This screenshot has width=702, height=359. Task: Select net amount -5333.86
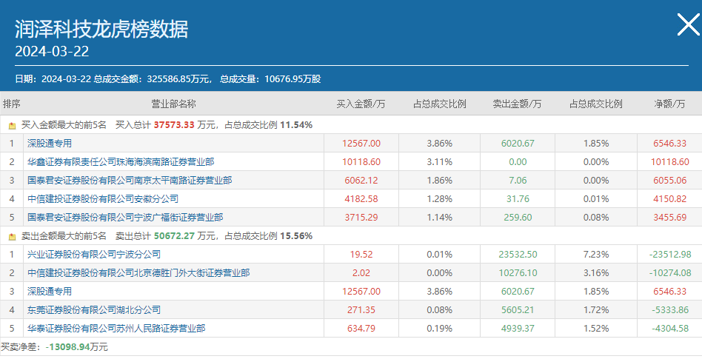[669, 309]
